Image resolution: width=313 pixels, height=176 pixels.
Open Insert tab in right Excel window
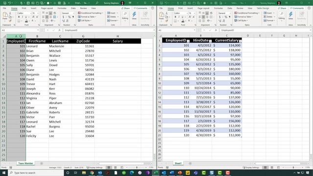190,8
